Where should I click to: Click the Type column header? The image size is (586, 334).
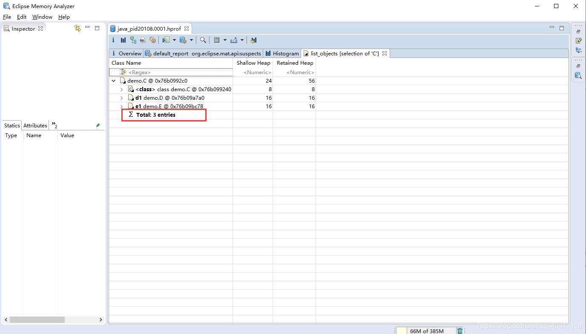pos(12,135)
